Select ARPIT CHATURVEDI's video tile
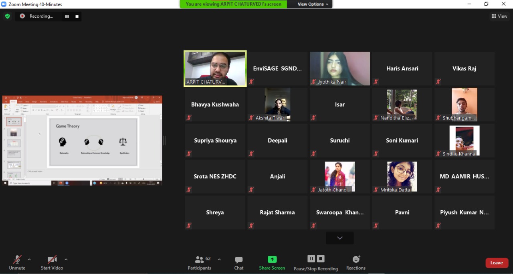Screen dimensions: 513x274 pos(215,68)
